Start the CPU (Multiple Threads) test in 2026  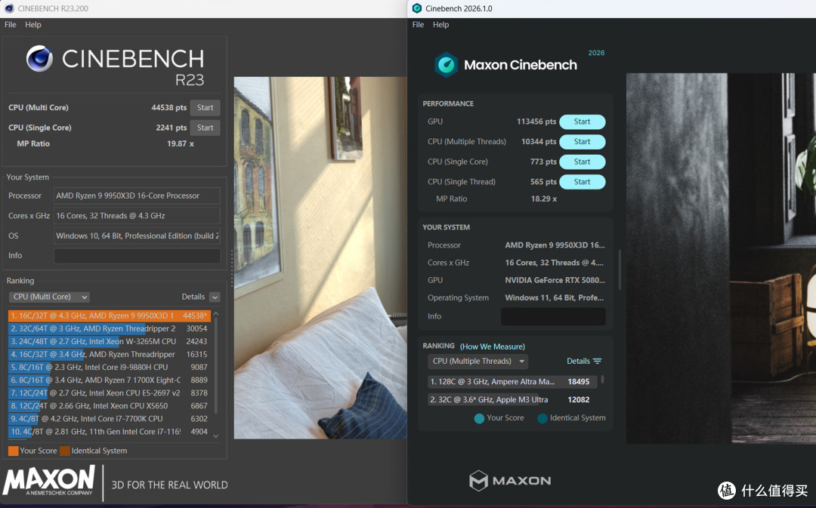pos(582,142)
